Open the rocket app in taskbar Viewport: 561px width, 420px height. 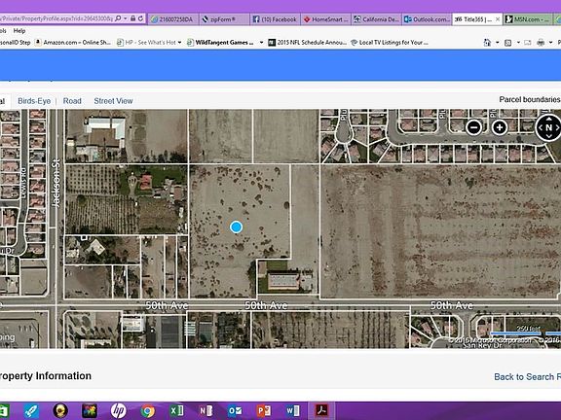pos(32,410)
